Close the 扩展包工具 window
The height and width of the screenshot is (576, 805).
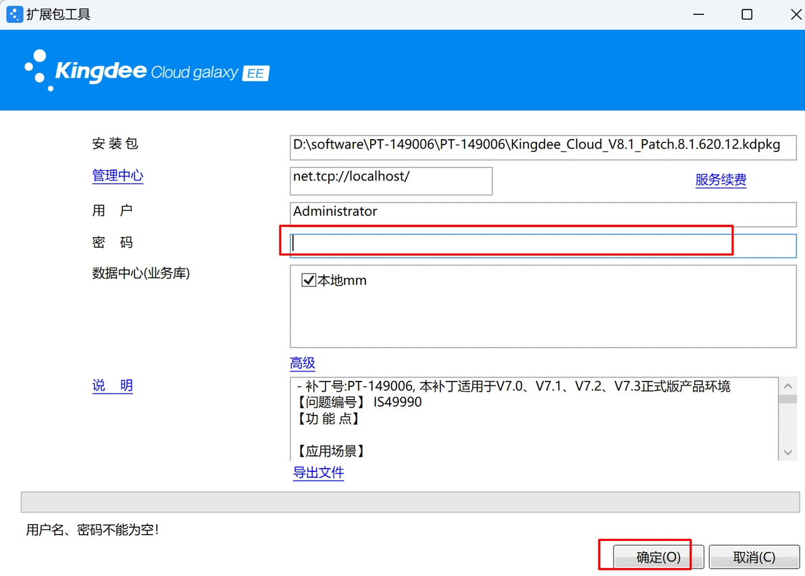(796, 14)
